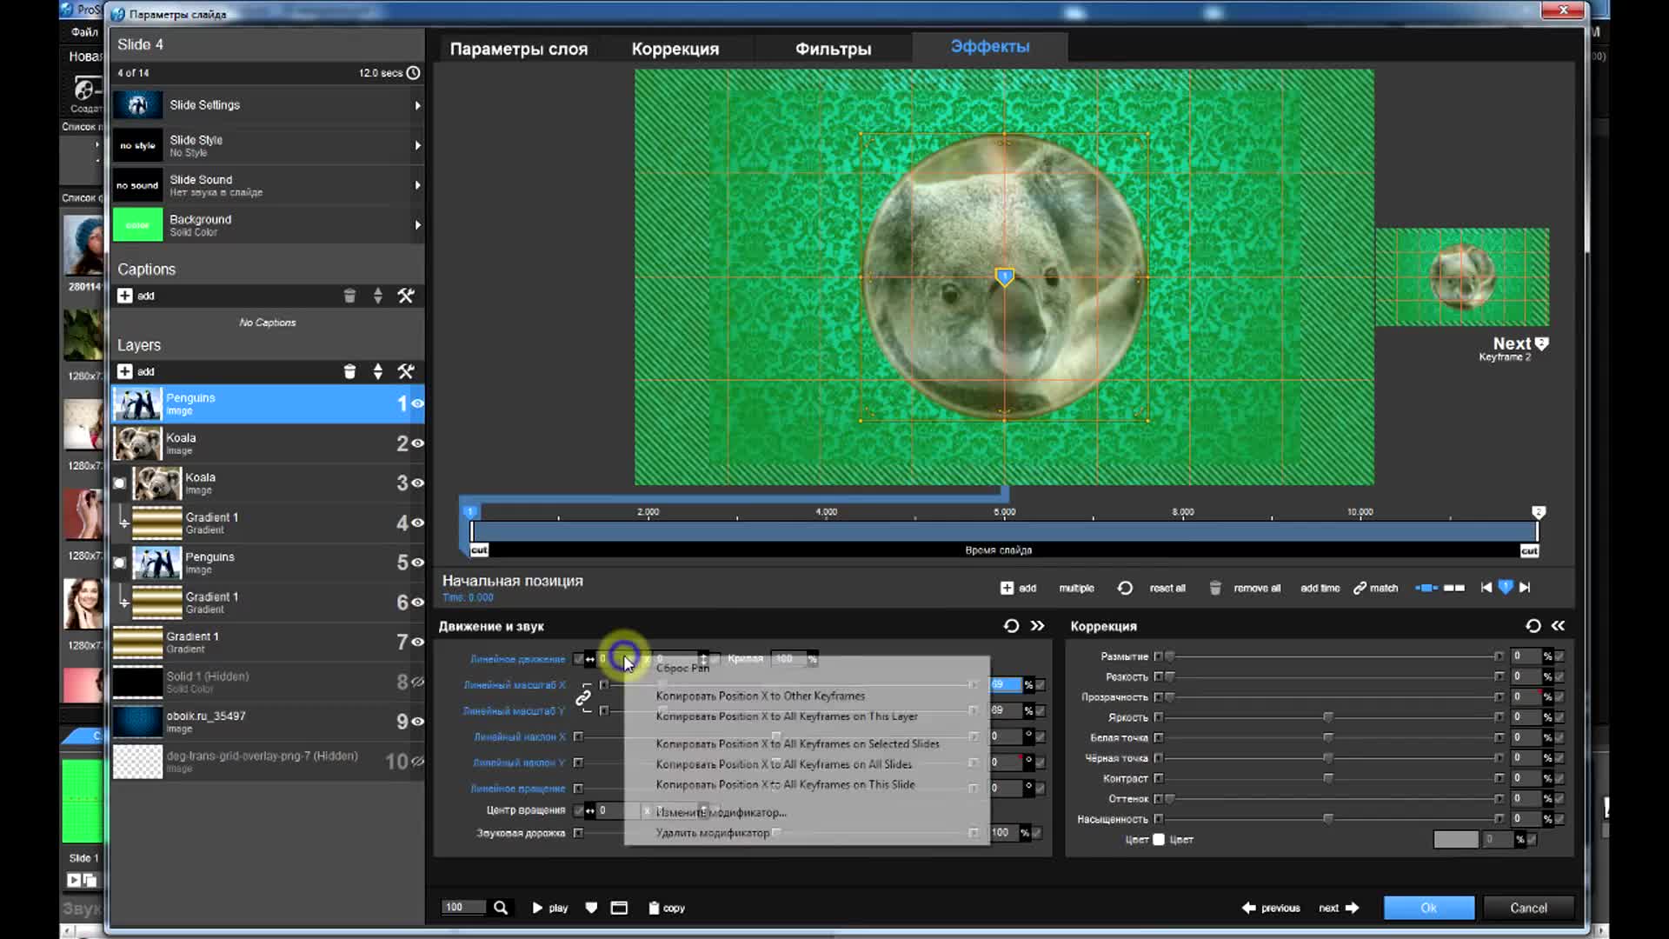The height and width of the screenshot is (939, 1669).
Task: Go to next slide button
Action: [1339, 908]
